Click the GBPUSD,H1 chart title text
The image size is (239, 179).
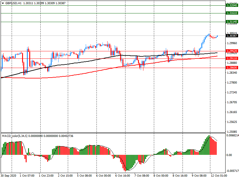[x=13, y=3]
